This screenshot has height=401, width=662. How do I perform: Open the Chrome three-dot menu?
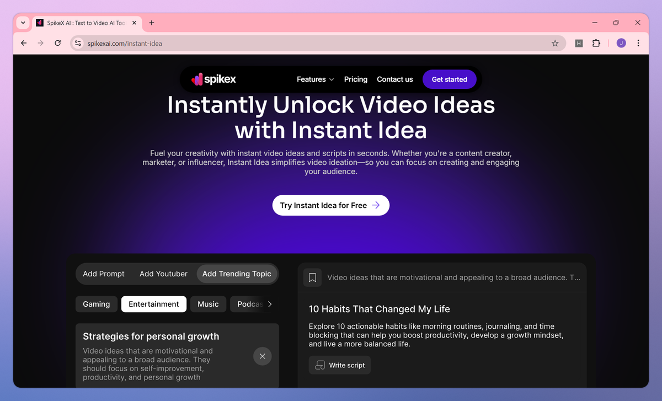(x=638, y=43)
